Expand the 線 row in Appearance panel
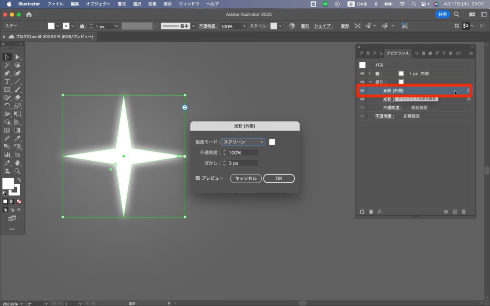 click(x=370, y=73)
